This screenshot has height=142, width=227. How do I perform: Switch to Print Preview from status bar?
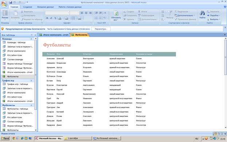pyautogui.click(x=219, y=134)
